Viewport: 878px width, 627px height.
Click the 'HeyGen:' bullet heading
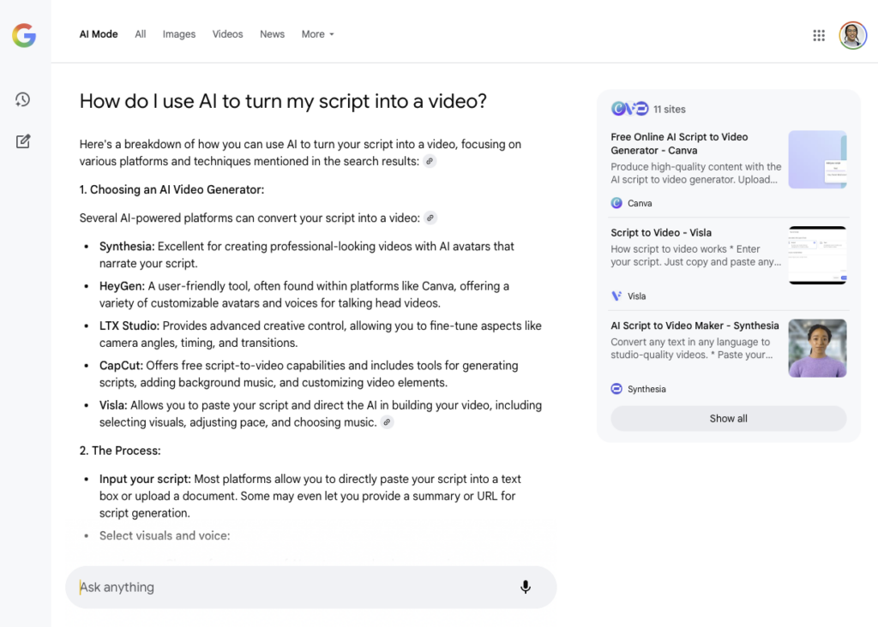coord(122,286)
